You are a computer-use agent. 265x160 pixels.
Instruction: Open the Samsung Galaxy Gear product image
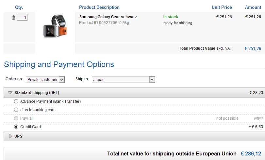tap(55, 27)
